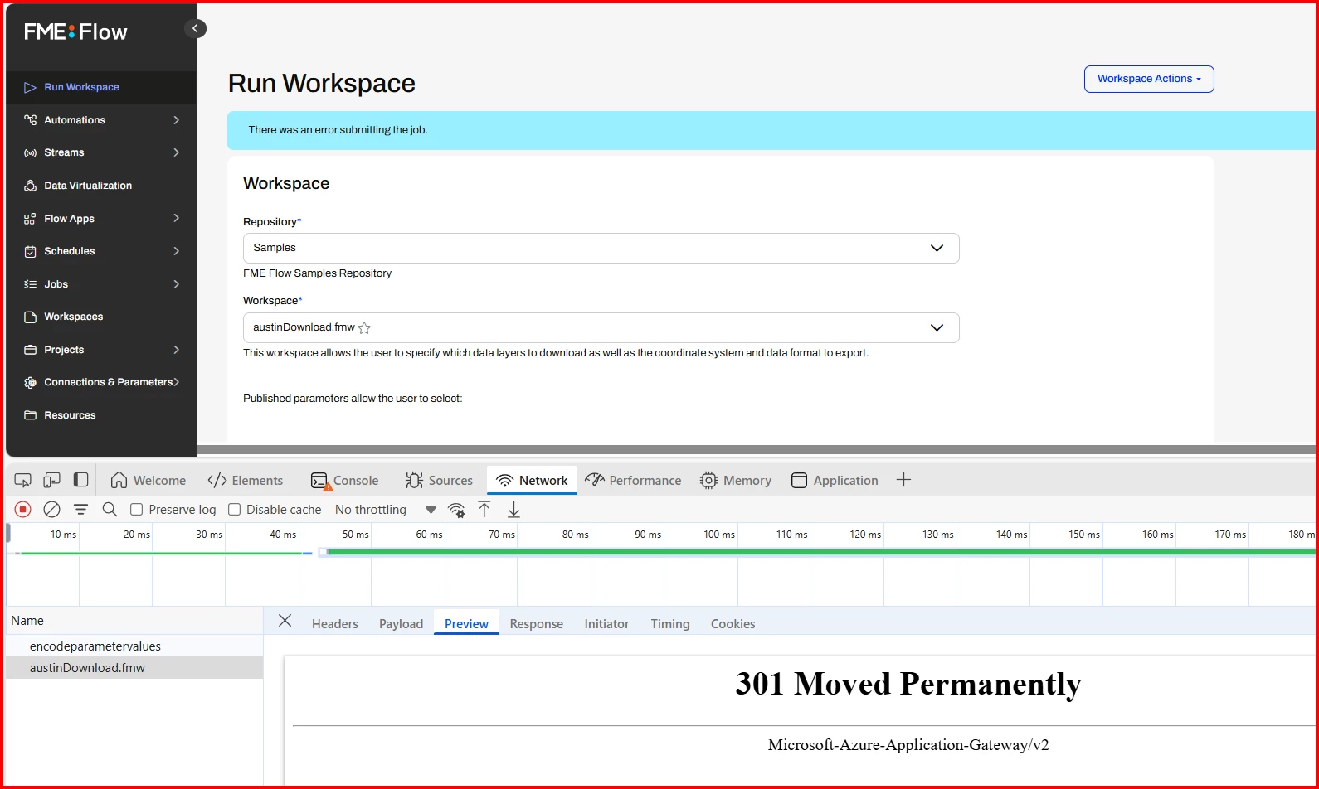
Task: Enable the Disable cache checkbox
Action: click(x=235, y=509)
